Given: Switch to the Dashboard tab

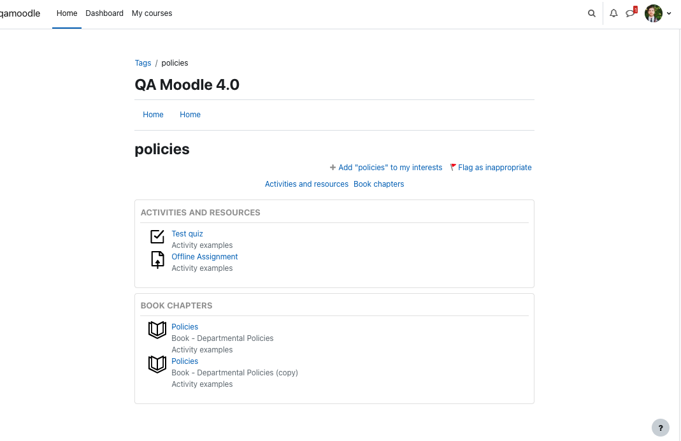Looking at the screenshot, I should tap(104, 13).
